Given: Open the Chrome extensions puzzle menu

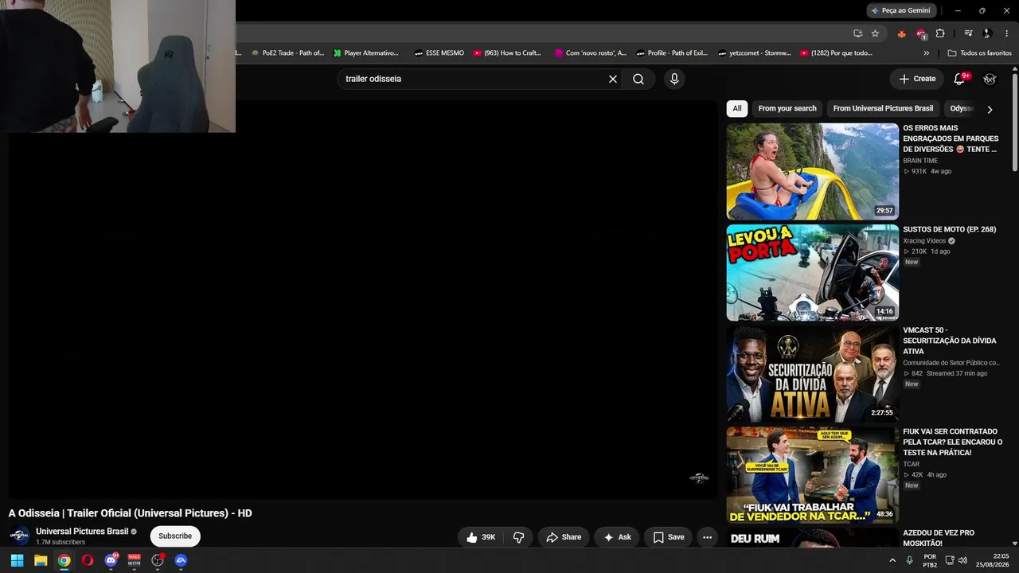Looking at the screenshot, I should 940,33.
